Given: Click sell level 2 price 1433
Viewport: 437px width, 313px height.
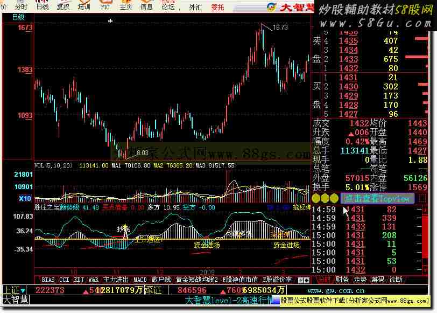Looking at the screenshot, I should coord(348,59).
